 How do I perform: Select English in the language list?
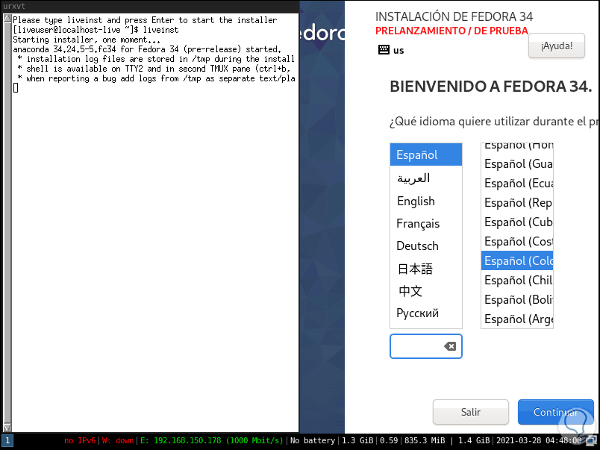pos(426,201)
